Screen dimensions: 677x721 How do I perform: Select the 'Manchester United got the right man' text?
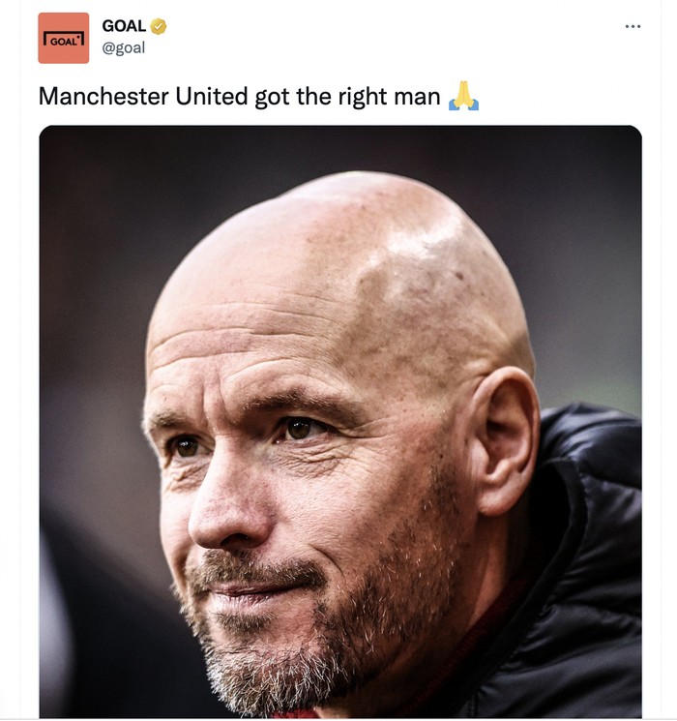pos(239,97)
